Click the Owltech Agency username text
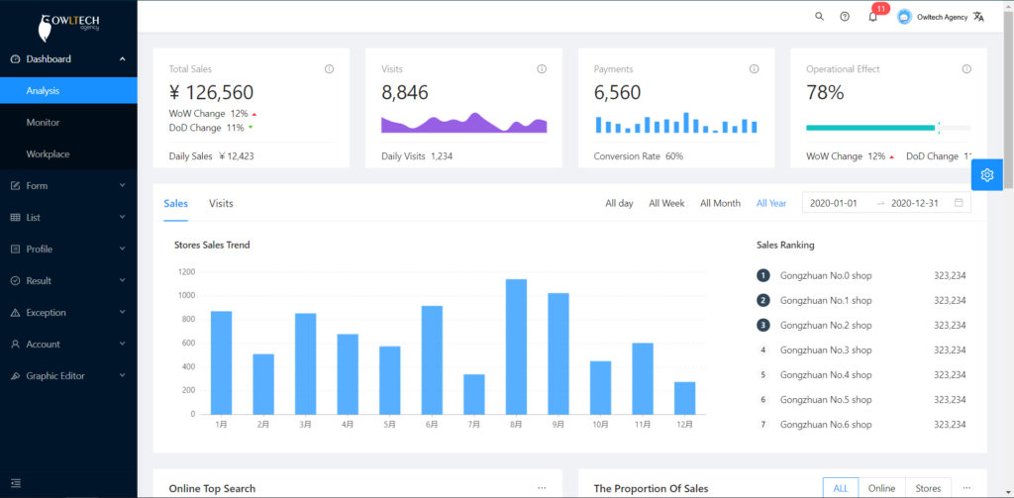1014x498 pixels. click(943, 18)
